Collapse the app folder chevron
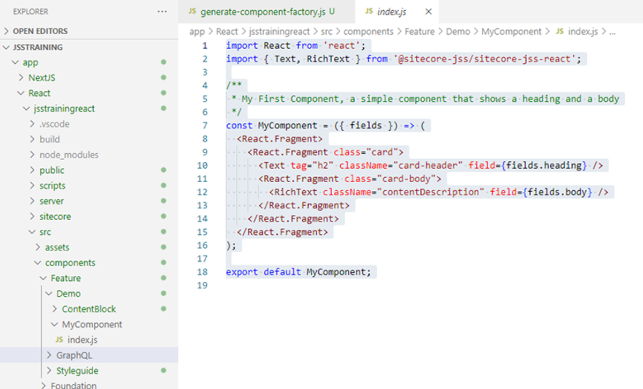Viewport: 643px width, 389px height. tap(15, 62)
